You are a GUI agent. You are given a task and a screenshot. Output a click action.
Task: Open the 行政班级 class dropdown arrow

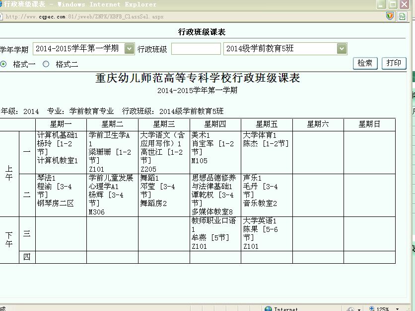tap(342, 49)
